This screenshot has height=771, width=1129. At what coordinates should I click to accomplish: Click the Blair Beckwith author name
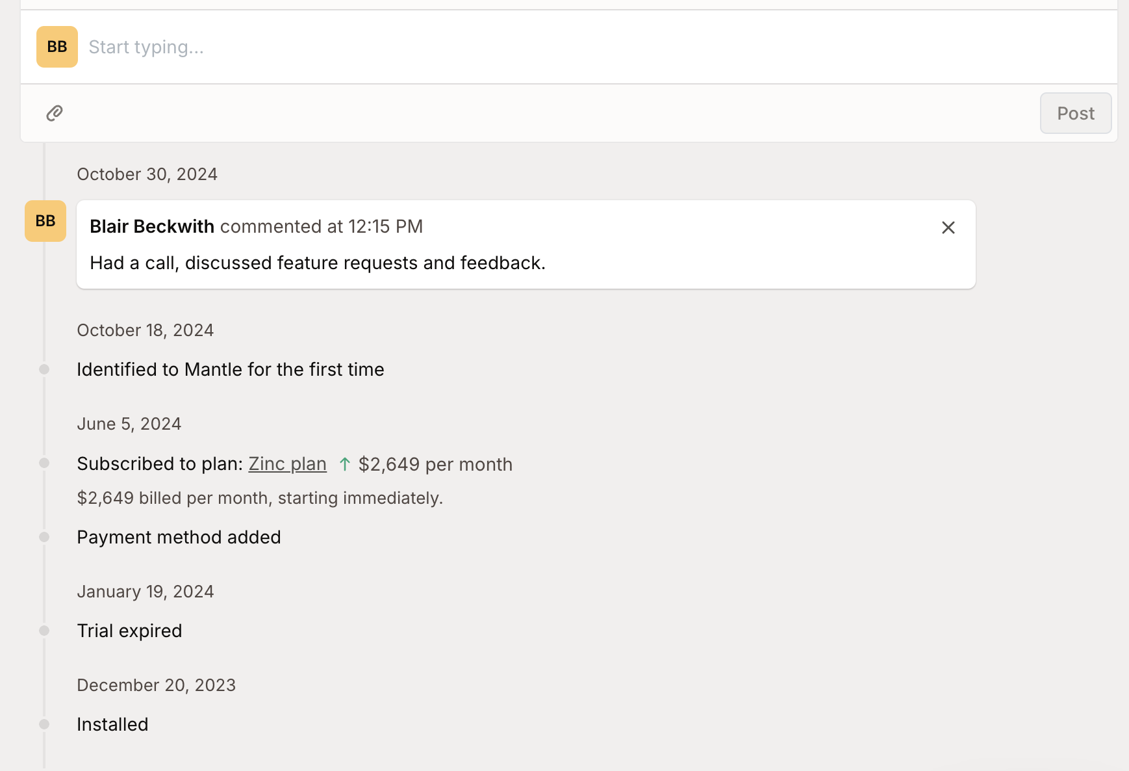tap(152, 226)
